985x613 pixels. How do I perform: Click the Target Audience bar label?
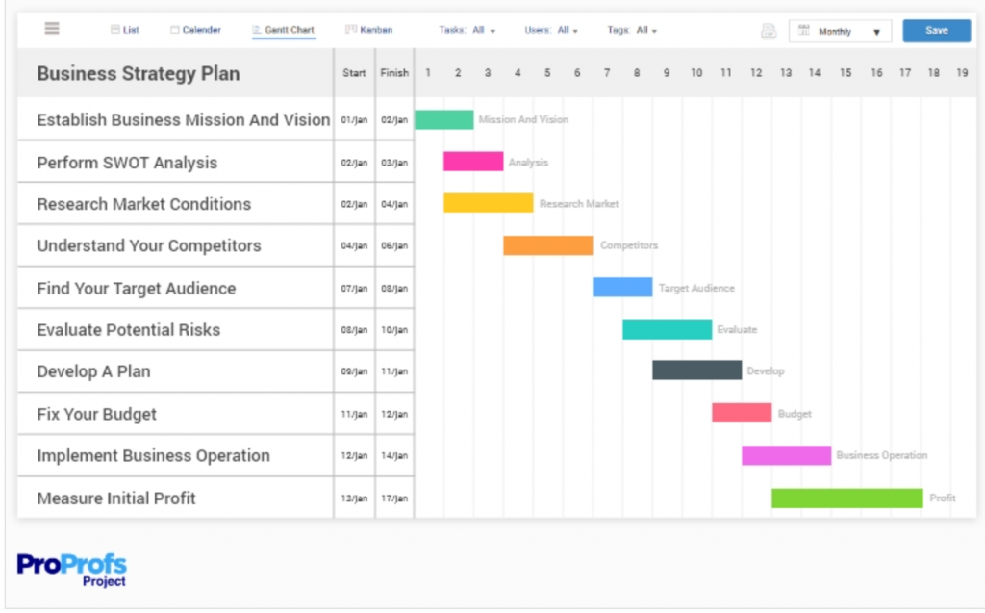pyautogui.click(x=696, y=288)
